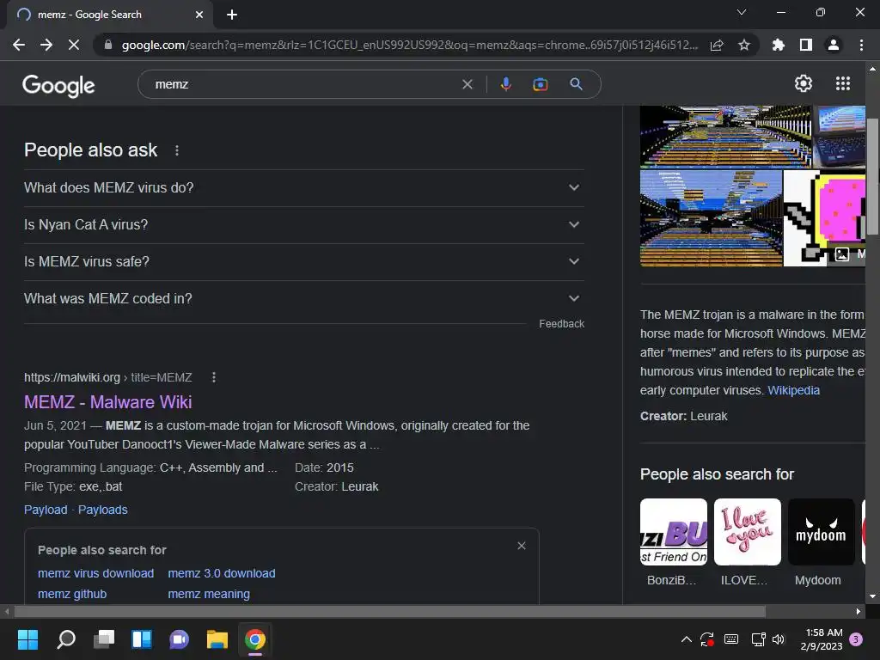Image resolution: width=880 pixels, height=660 pixels.
Task: Open the Nyan Cat image thumbnail
Action: click(824, 218)
